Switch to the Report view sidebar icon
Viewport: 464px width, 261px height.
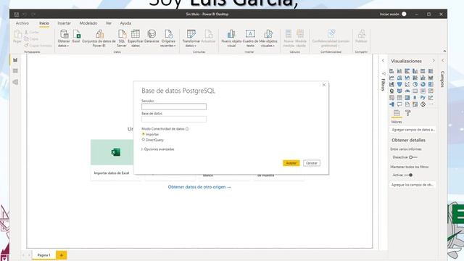point(15,60)
